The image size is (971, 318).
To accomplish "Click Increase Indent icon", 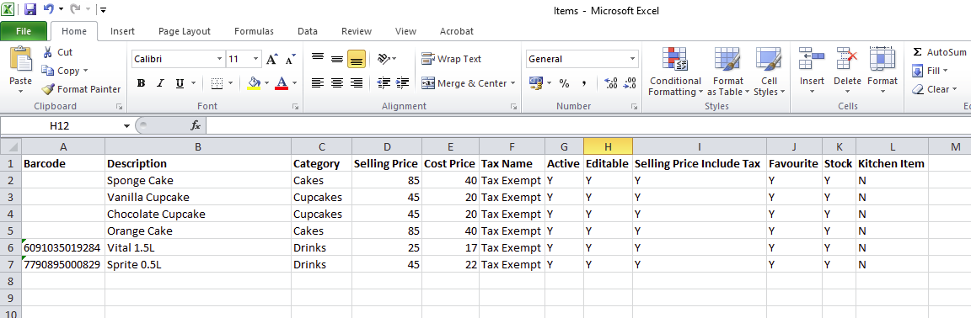I will [x=403, y=83].
